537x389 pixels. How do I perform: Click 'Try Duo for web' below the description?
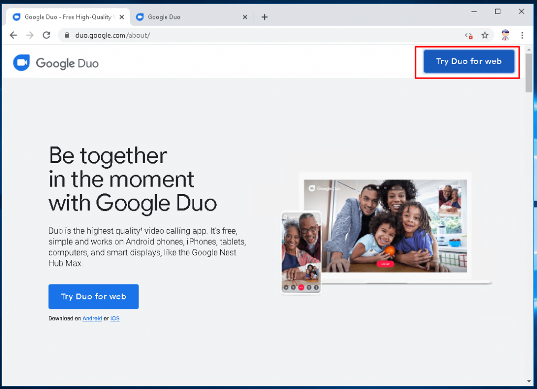pyautogui.click(x=93, y=297)
